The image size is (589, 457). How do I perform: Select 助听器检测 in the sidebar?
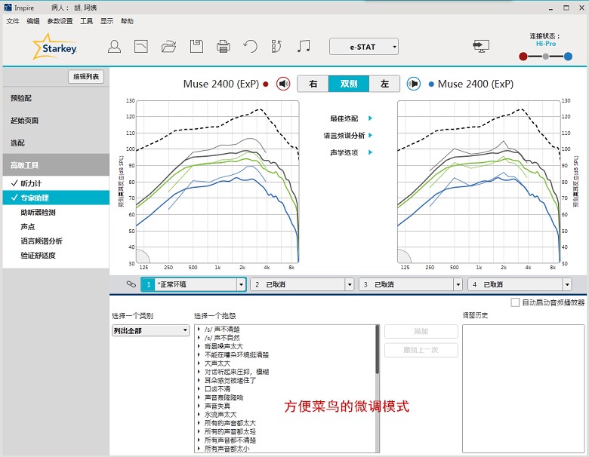(38, 213)
